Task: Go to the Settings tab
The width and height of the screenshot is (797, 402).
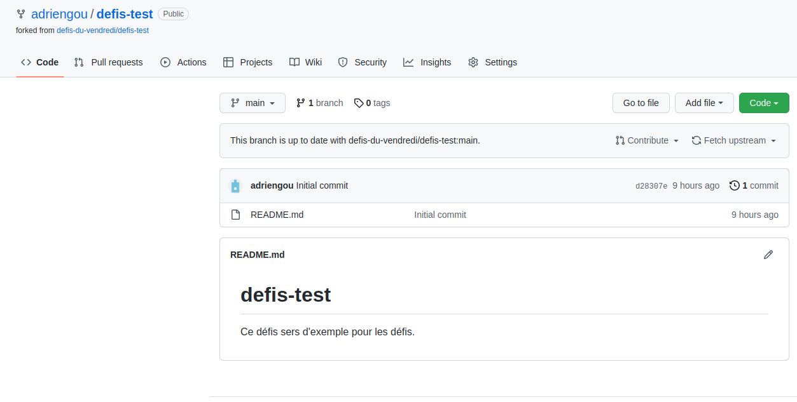Action: pos(492,62)
